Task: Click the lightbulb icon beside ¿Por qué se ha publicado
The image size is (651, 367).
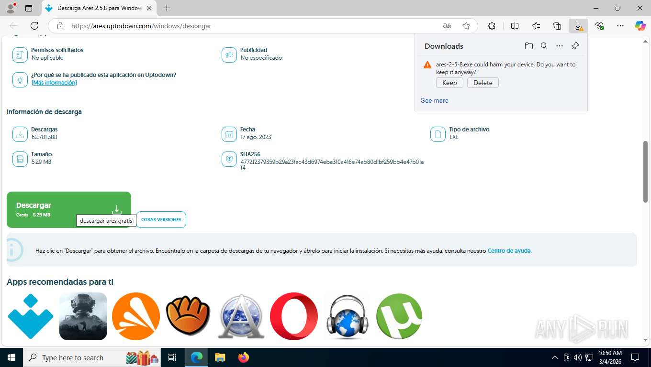Action: [20, 80]
